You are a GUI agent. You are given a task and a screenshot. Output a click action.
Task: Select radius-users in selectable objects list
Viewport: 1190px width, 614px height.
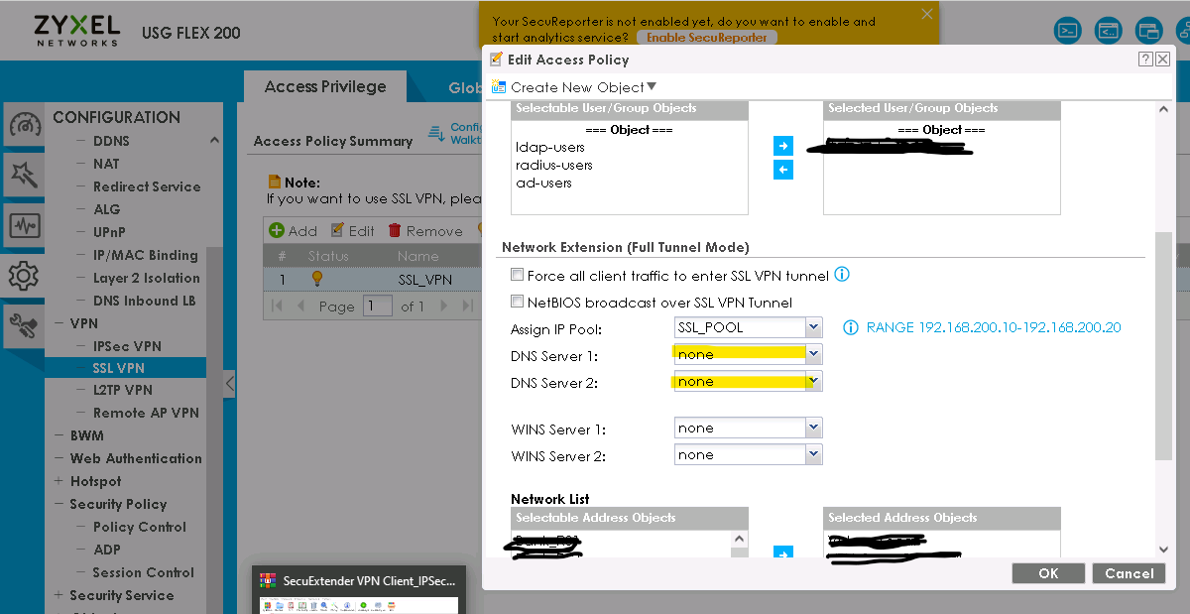tap(554, 165)
